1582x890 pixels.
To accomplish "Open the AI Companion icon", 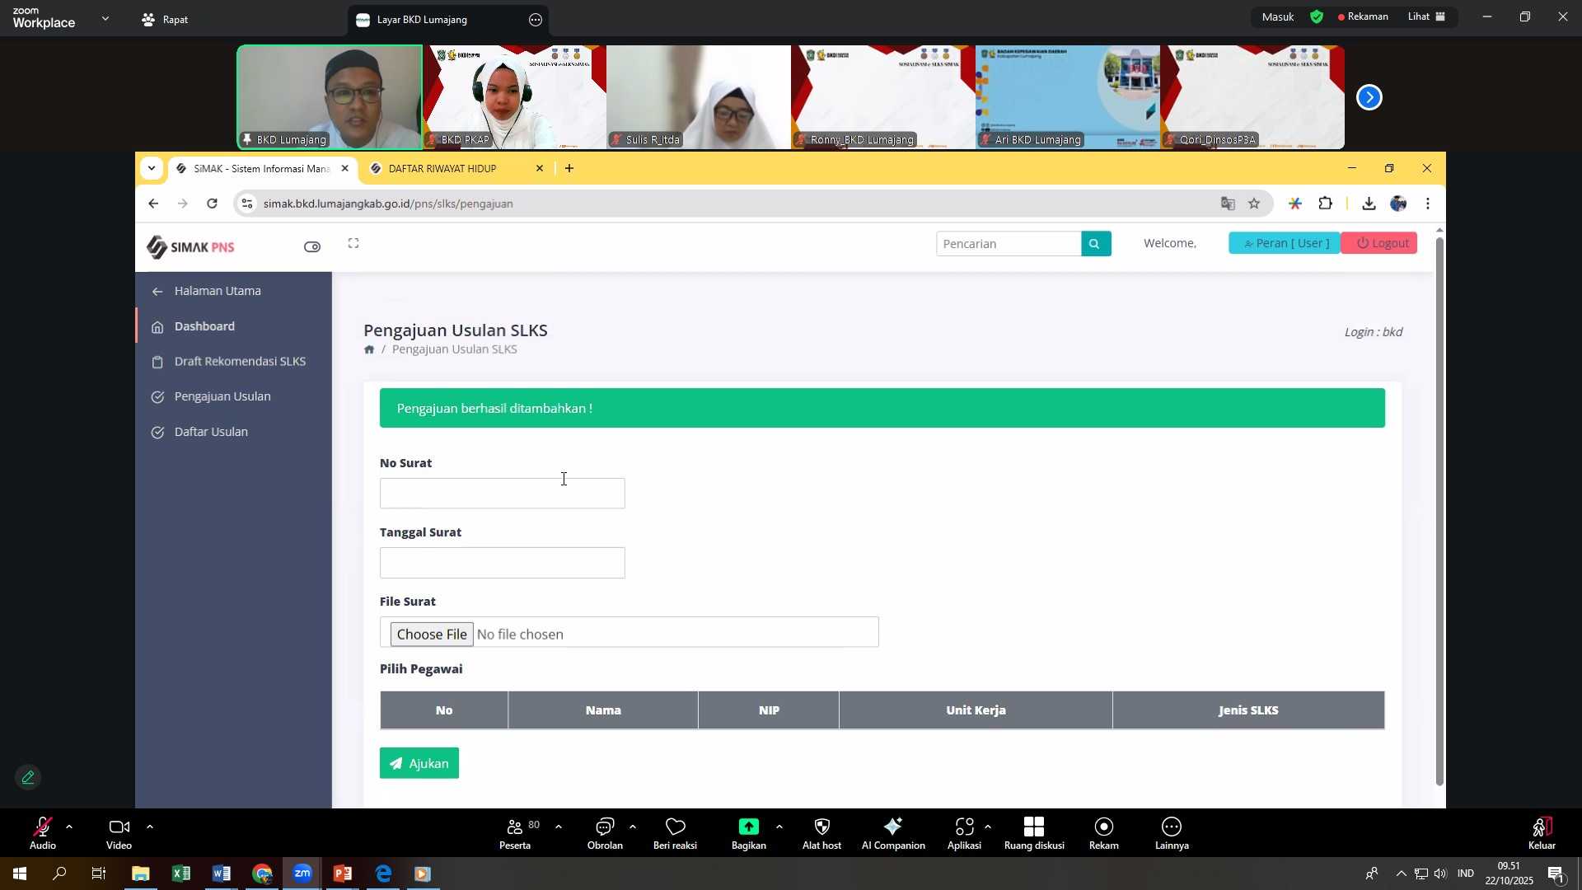I will point(893,827).
